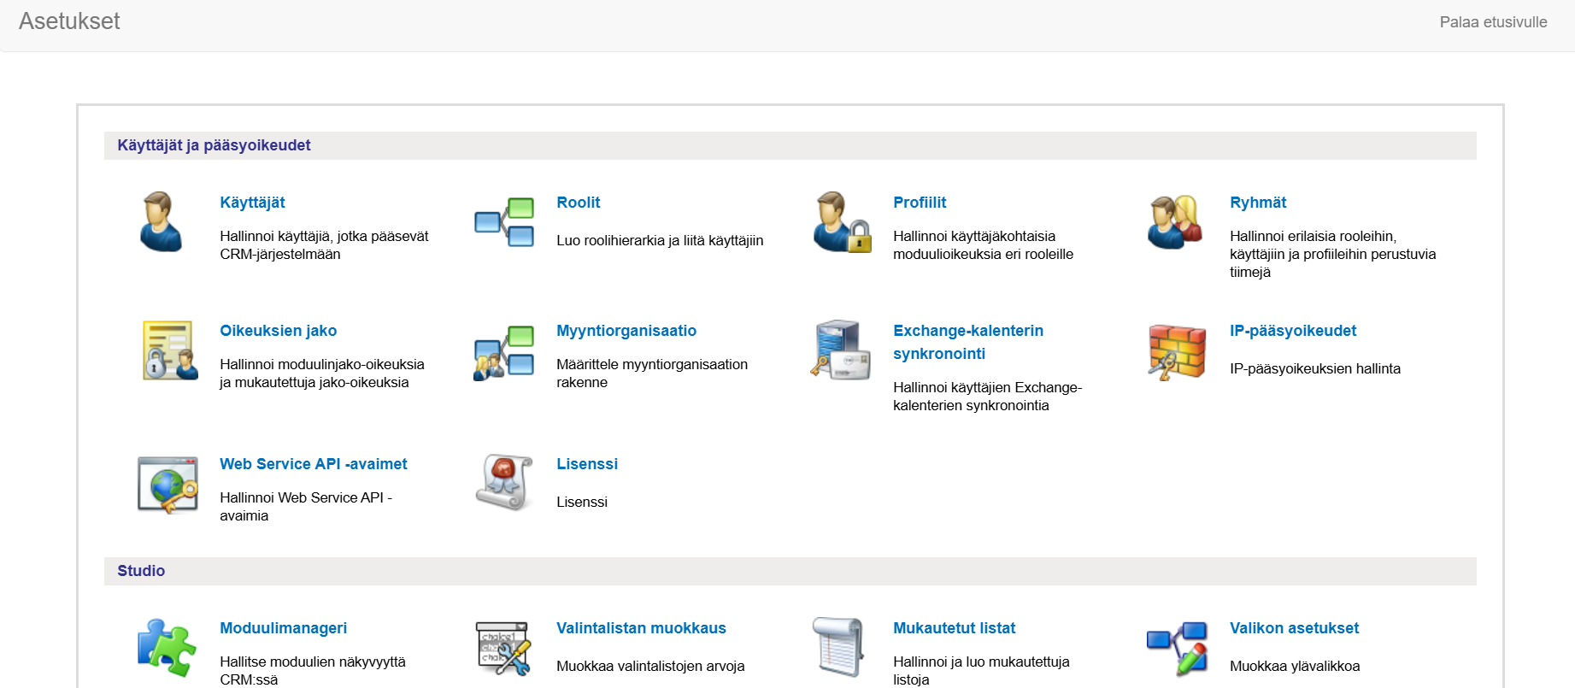Open the Roolit link
This screenshot has height=688, width=1575.
coord(579,203)
